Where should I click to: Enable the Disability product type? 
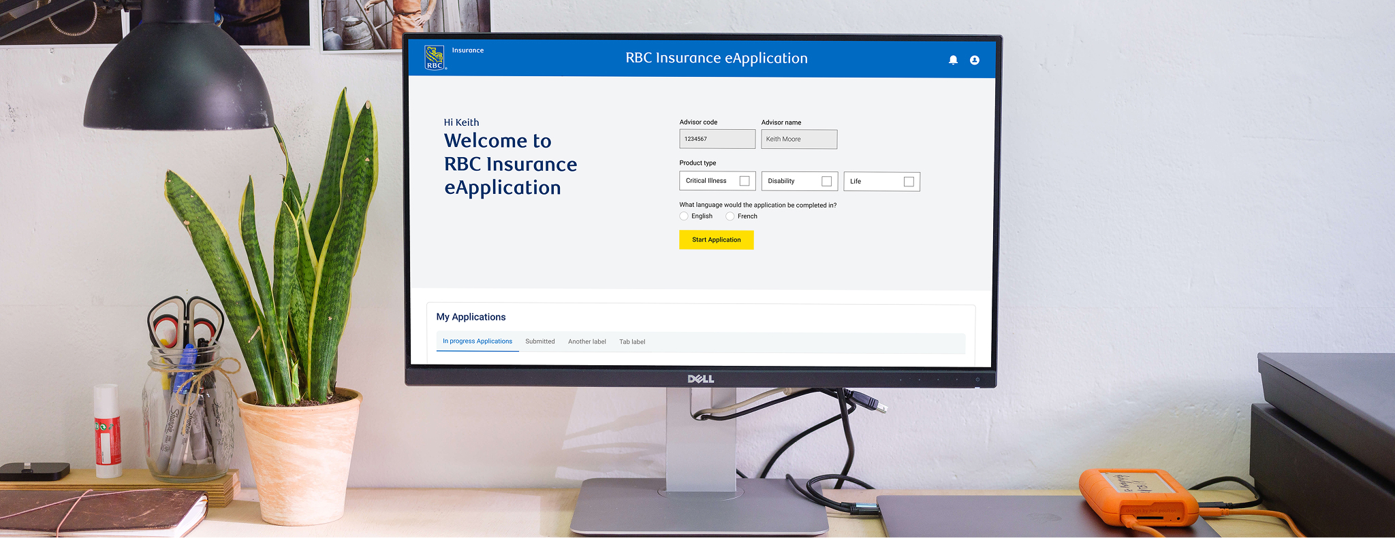point(826,182)
